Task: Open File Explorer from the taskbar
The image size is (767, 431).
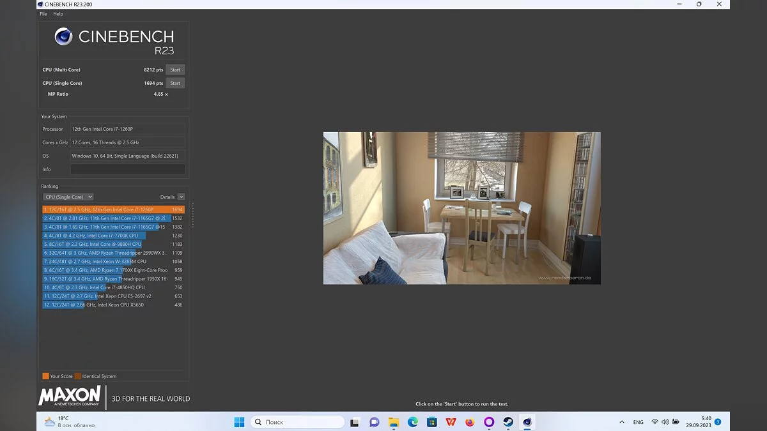Action: tap(394, 422)
